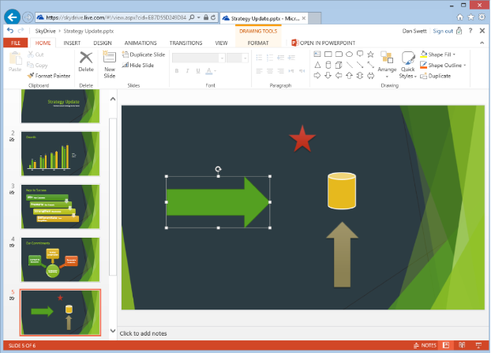The height and width of the screenshot is (353, 491).
Task: Toggle the Notes pane in status bar
Action: tap(424, 346)
